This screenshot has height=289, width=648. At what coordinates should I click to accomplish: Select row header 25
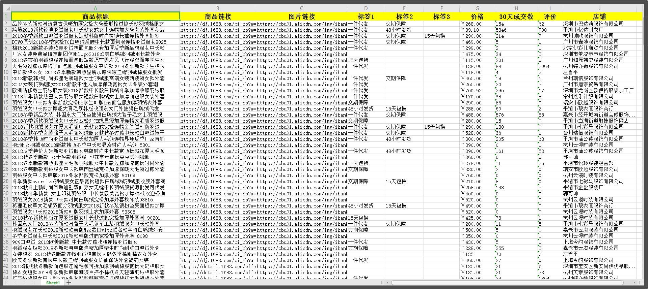click(7, 163)
